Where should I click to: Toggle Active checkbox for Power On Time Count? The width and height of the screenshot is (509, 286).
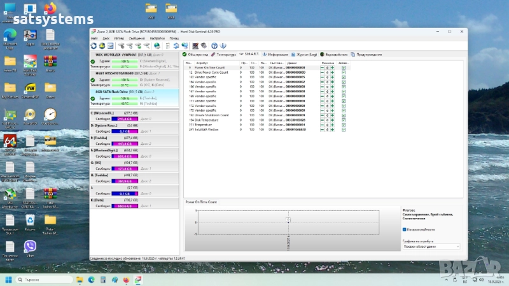(344, 67)
